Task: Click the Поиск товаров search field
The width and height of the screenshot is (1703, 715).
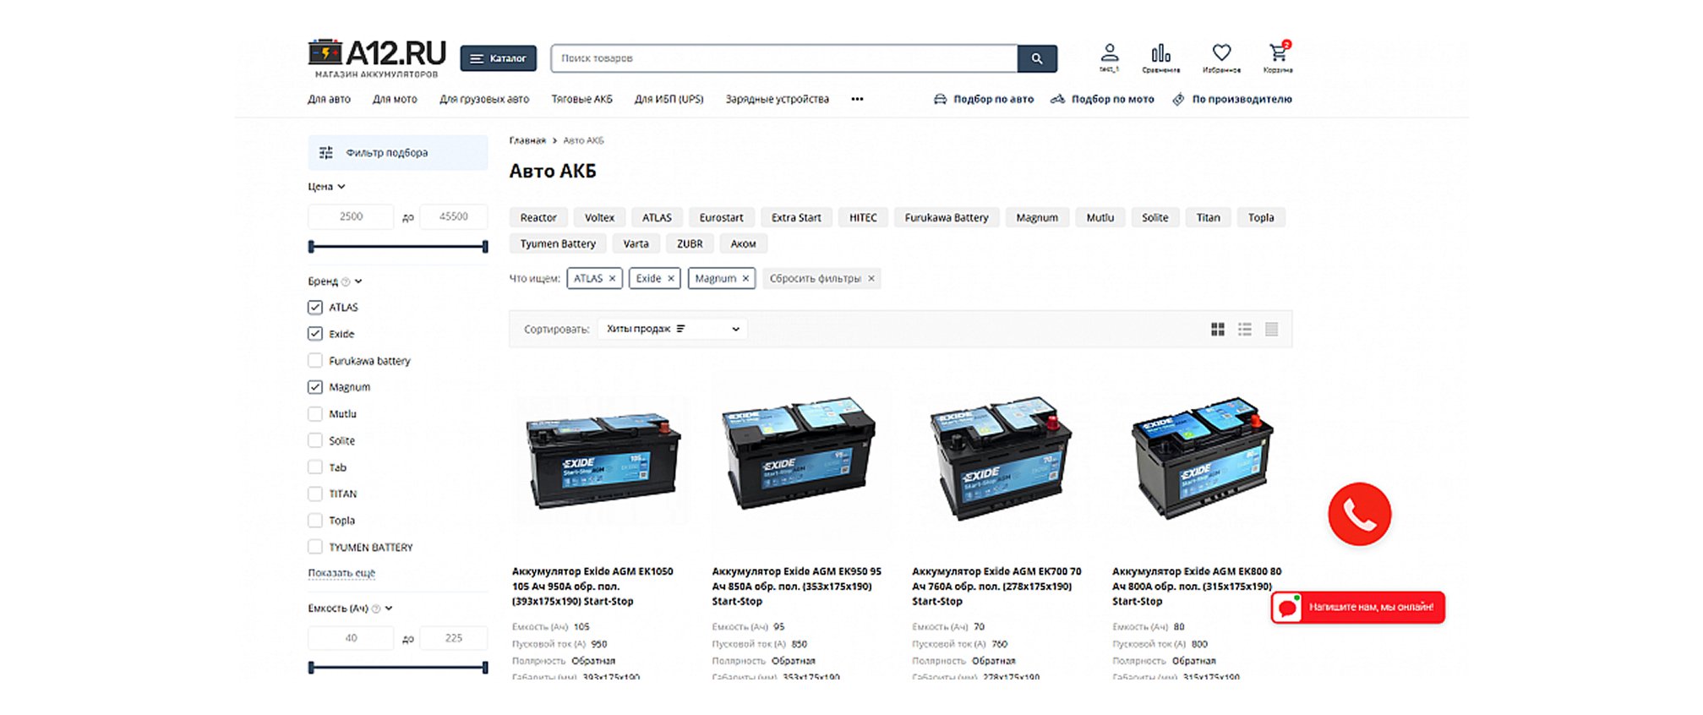Action: point(783,58)
